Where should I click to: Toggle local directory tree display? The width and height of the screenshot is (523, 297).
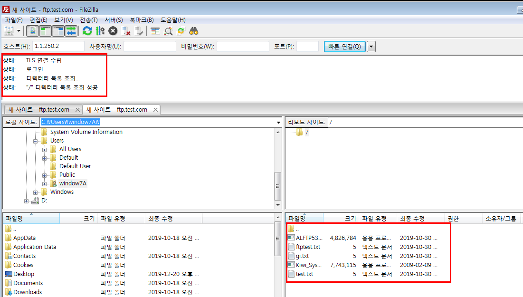coord(45,31)
